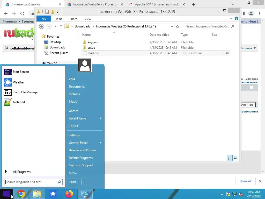Click Search Incomedia WebSite X5 field
This screenshot has height=199, width=265.
click(210, 26)
